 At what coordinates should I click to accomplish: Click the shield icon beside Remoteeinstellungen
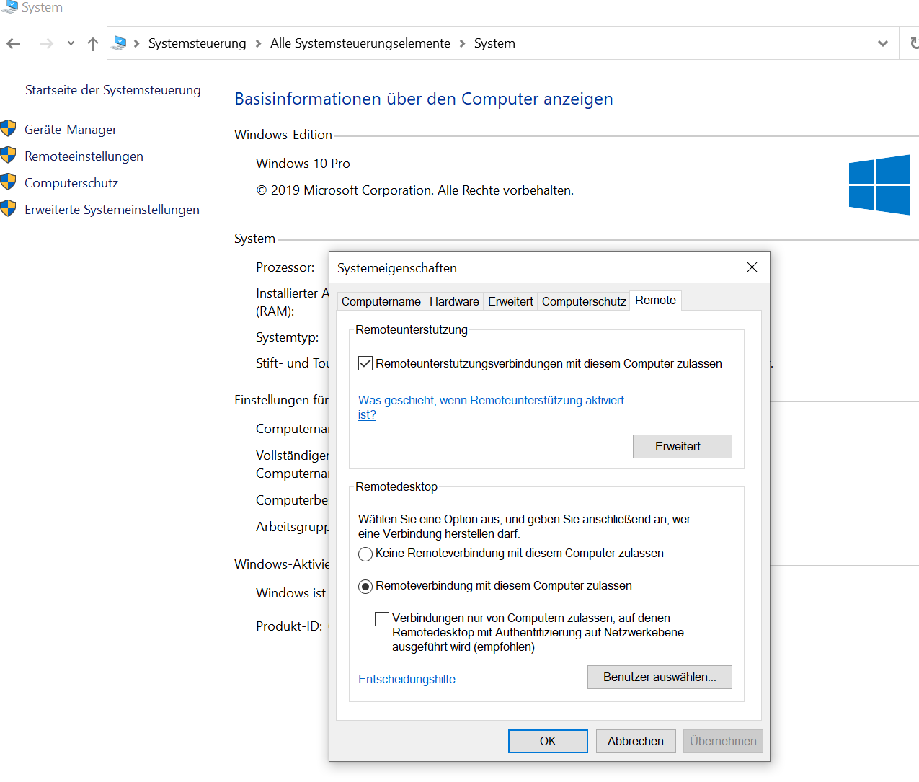click(9, 156)
